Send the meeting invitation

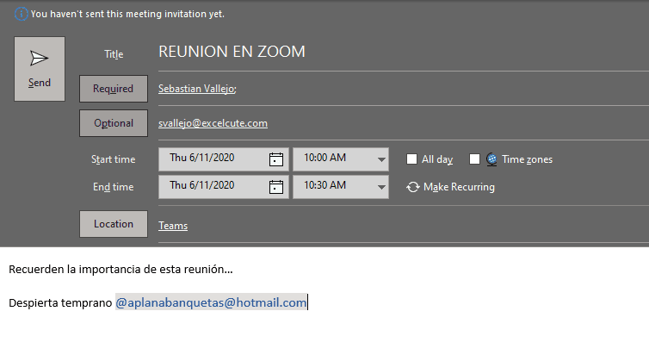[x=40, y=69]
